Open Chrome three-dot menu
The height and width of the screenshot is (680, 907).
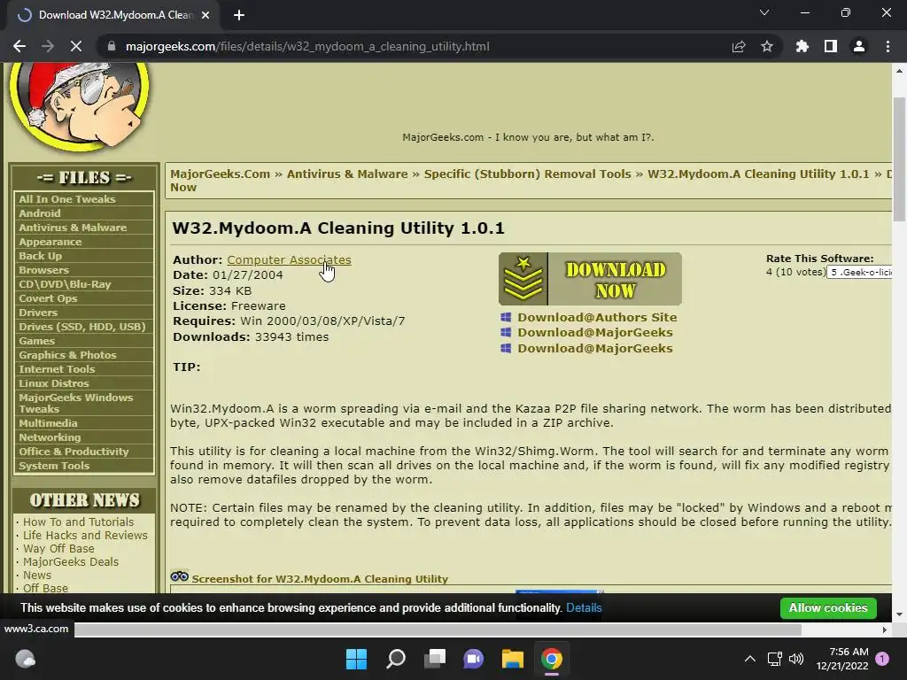888,46
